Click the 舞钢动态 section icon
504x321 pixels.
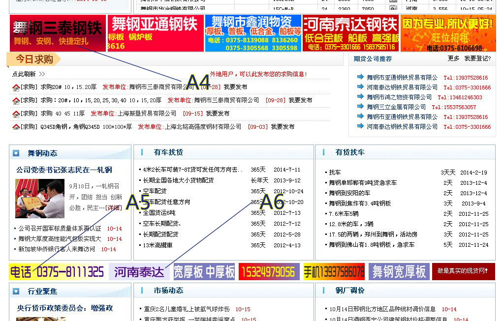tap(16, 153)
